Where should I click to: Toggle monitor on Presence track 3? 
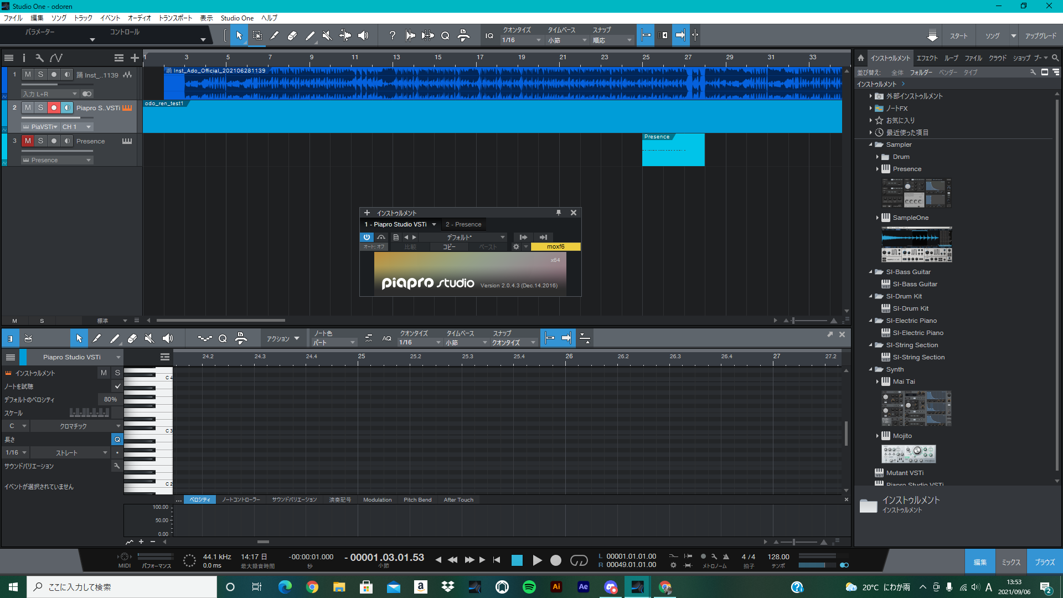tap(67, 141)
